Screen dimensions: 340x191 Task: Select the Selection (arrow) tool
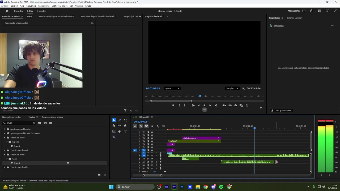pyautogui.click(x=114, y=120)
